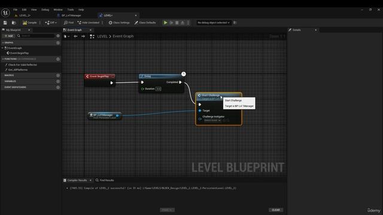
Task: Click the LEVEL breadcrumb
Action: pos(102,36)
